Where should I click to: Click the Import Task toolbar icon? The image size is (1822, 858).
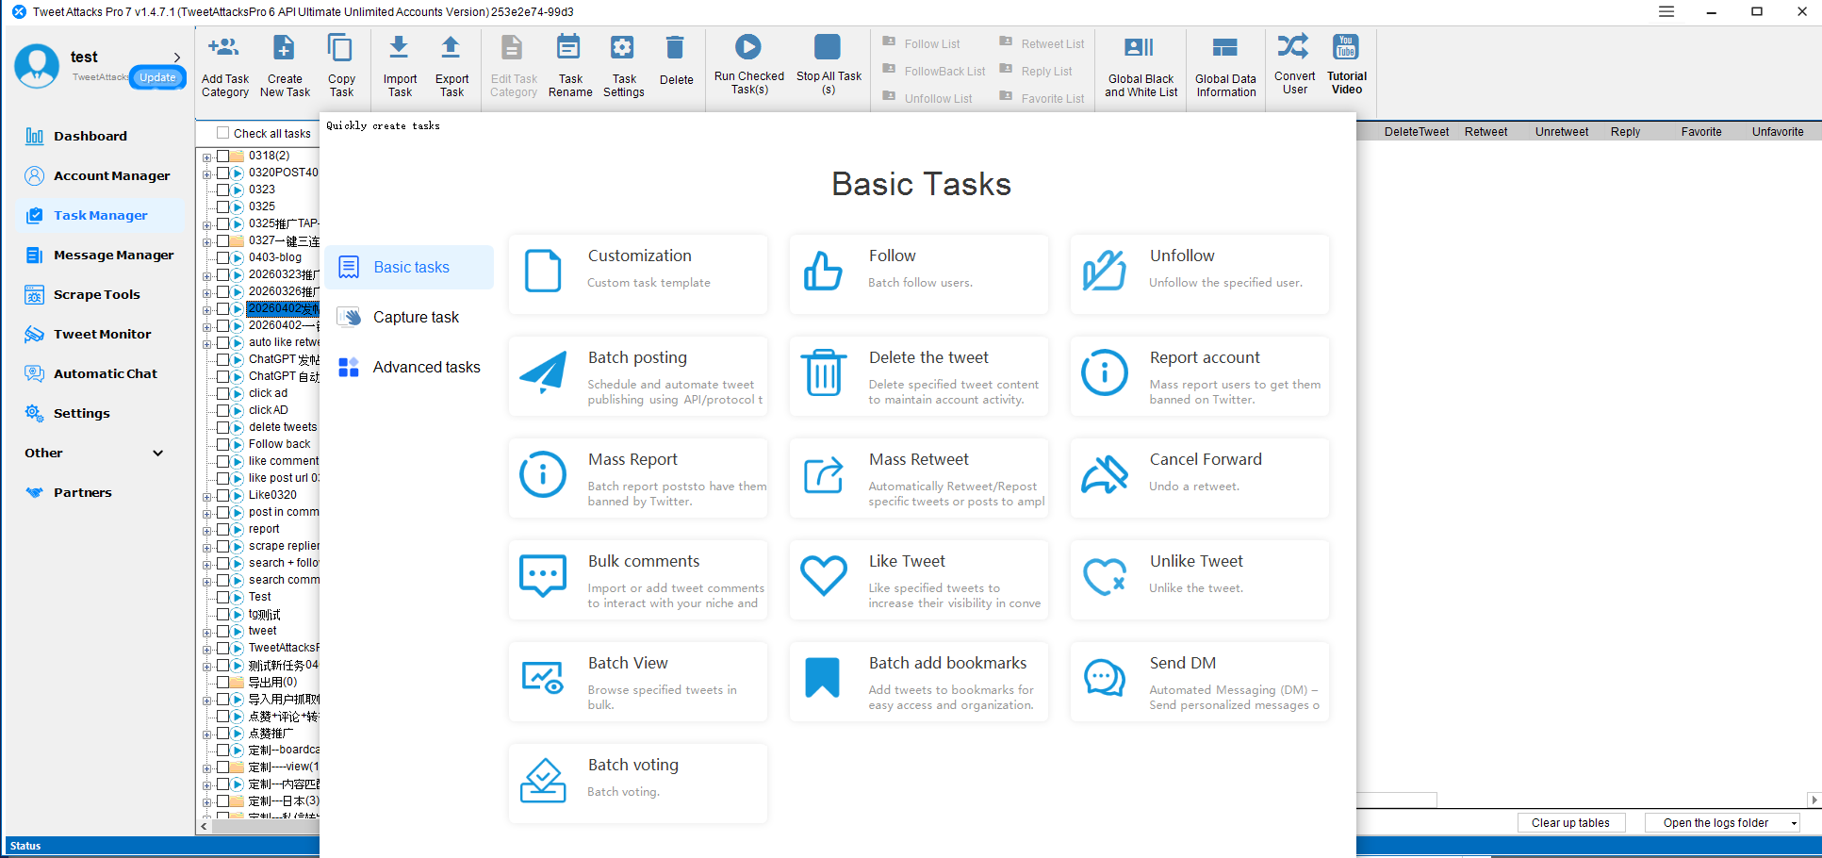pos(399,48)
